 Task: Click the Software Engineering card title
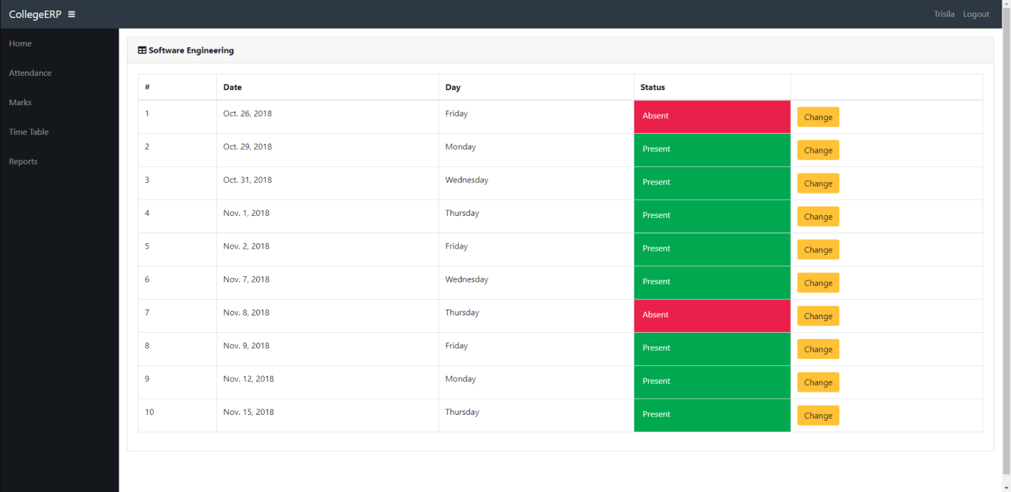tap(191, 50)
